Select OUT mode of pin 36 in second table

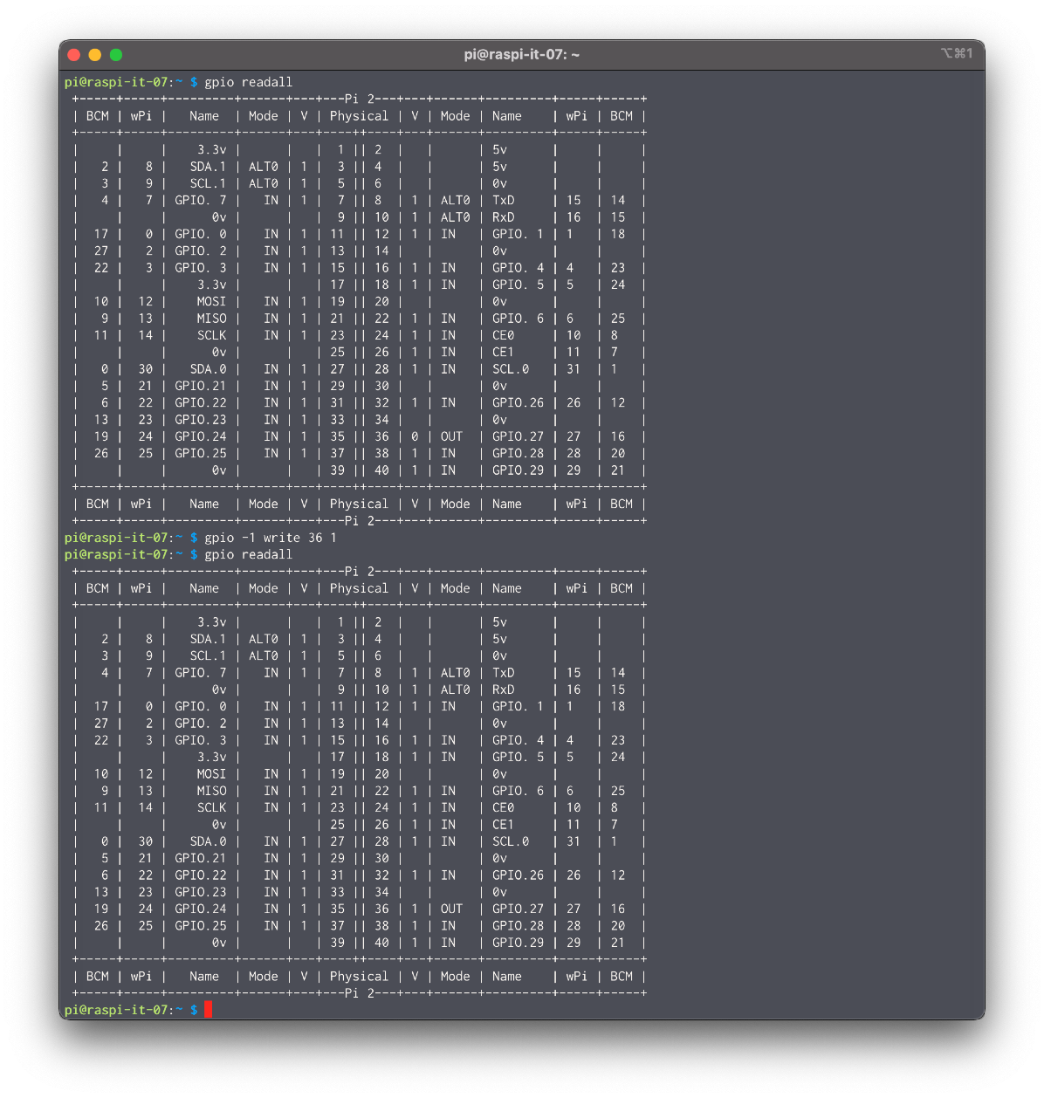(451, 909)
